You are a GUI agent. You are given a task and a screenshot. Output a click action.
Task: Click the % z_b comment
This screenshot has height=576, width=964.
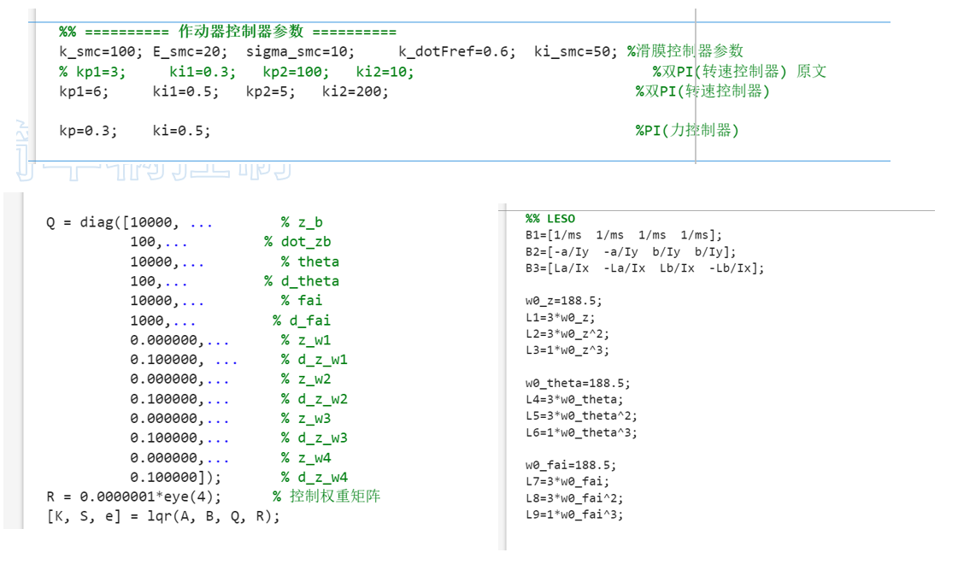302,222
